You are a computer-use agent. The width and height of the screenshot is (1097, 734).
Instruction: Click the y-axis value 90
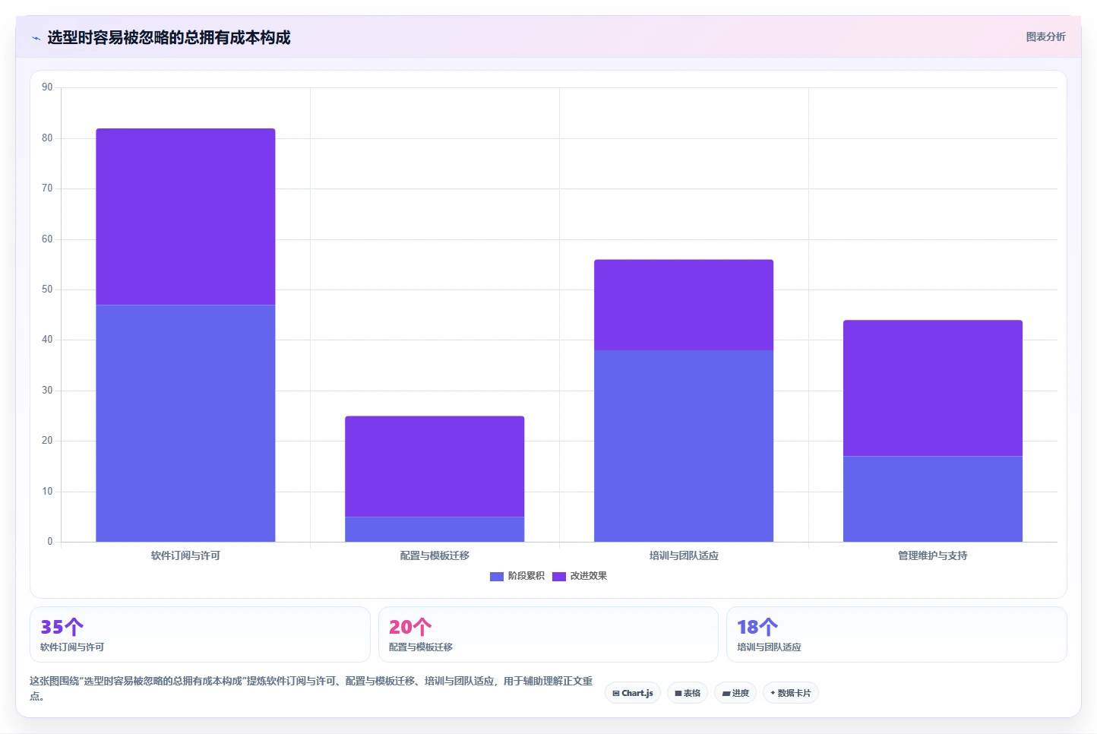pyautogui.click(x=47, y=87)
